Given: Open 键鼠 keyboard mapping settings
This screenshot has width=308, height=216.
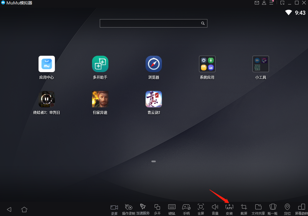Looking at the screenshot, I should pos(172,207).
